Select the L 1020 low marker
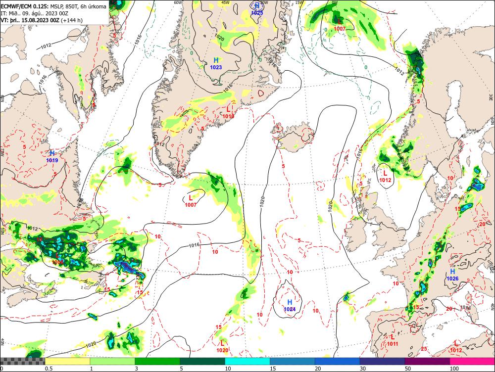Image resolution: width=495 pixels, height=372 pixels. (222, 346)
